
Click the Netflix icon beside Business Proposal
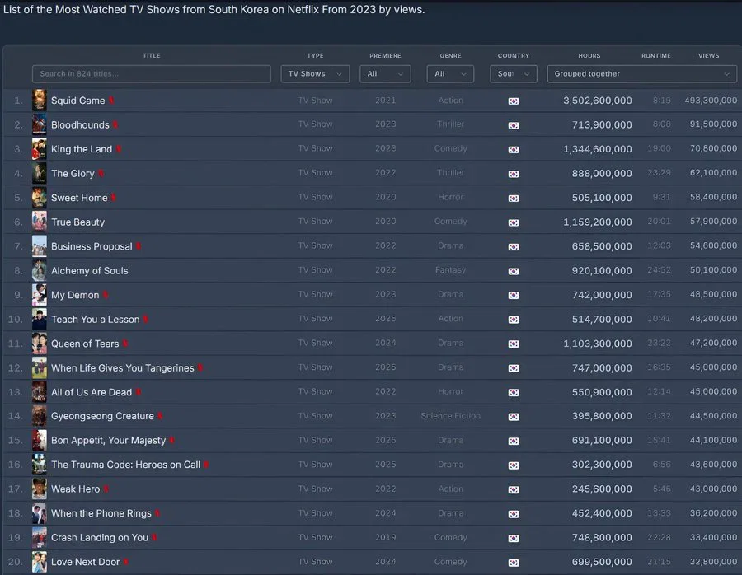139,246
